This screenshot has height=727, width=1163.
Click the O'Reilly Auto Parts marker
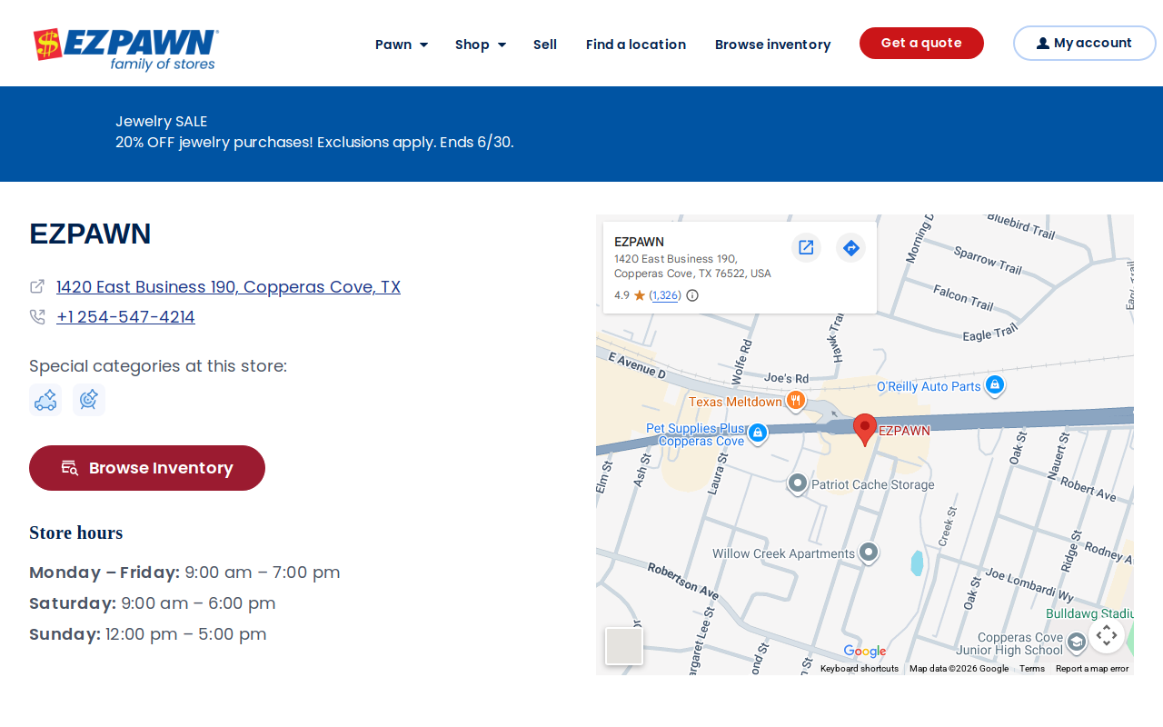tap(995, 386)
